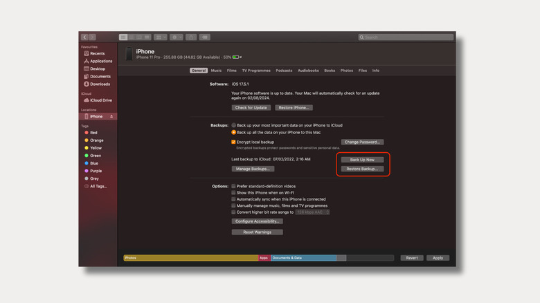Open the Applications folder in sidebar

pyautogui.click(x=100, y=61)
